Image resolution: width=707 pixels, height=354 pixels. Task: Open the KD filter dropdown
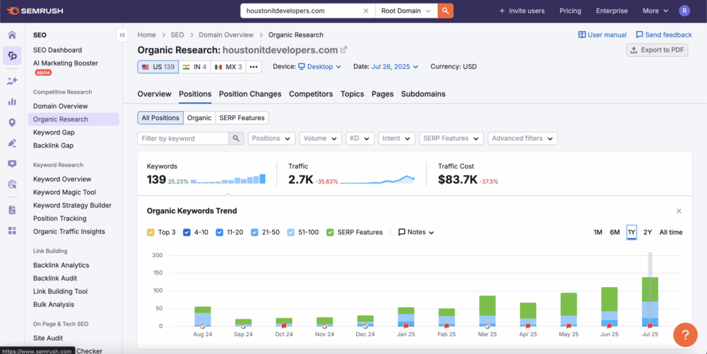[x=360, y=138]
